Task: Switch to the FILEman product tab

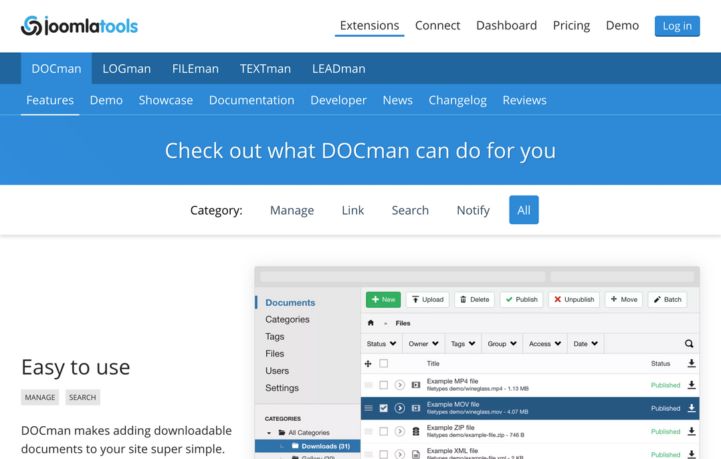Action: pyautogui.click(x=195, y=68)
